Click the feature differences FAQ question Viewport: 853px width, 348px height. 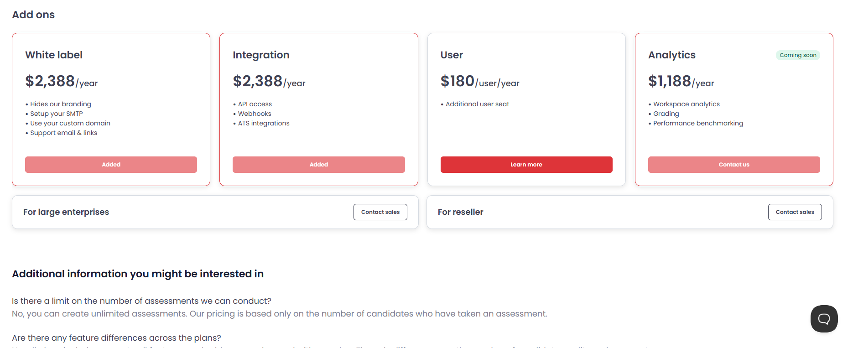pyautogui.click(x=116, y=338)
